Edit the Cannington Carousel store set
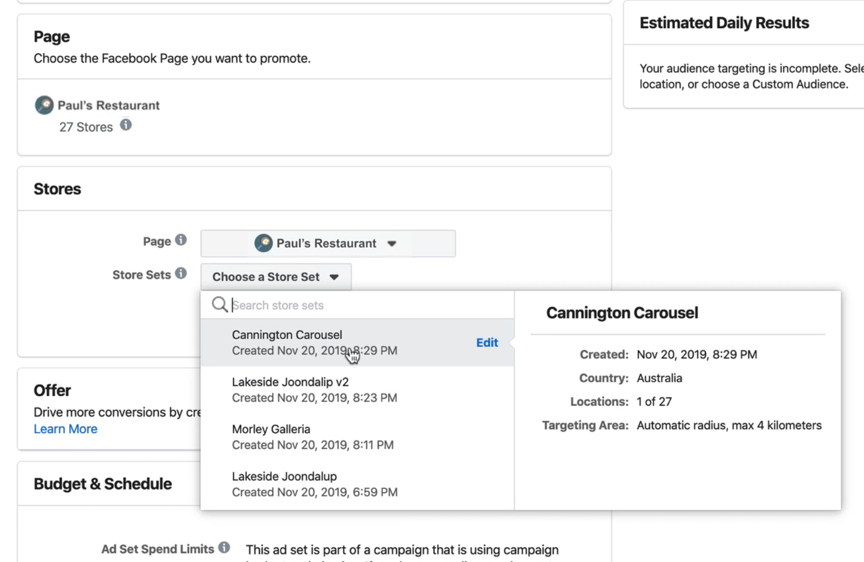This screenshot has height=562, width=864. tap(487, 343)
